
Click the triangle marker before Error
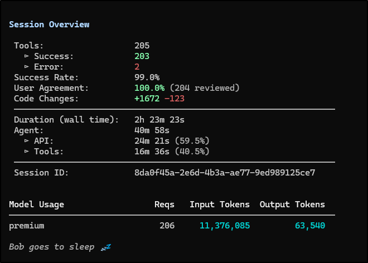click(27, 67)
